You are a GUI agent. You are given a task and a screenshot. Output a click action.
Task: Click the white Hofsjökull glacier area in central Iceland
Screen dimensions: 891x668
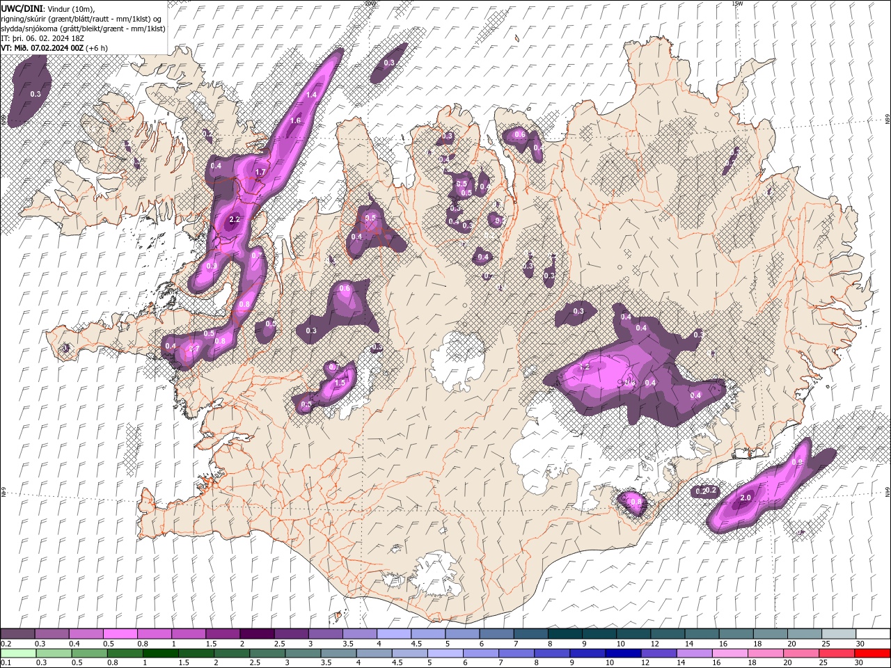pos(458,360)
